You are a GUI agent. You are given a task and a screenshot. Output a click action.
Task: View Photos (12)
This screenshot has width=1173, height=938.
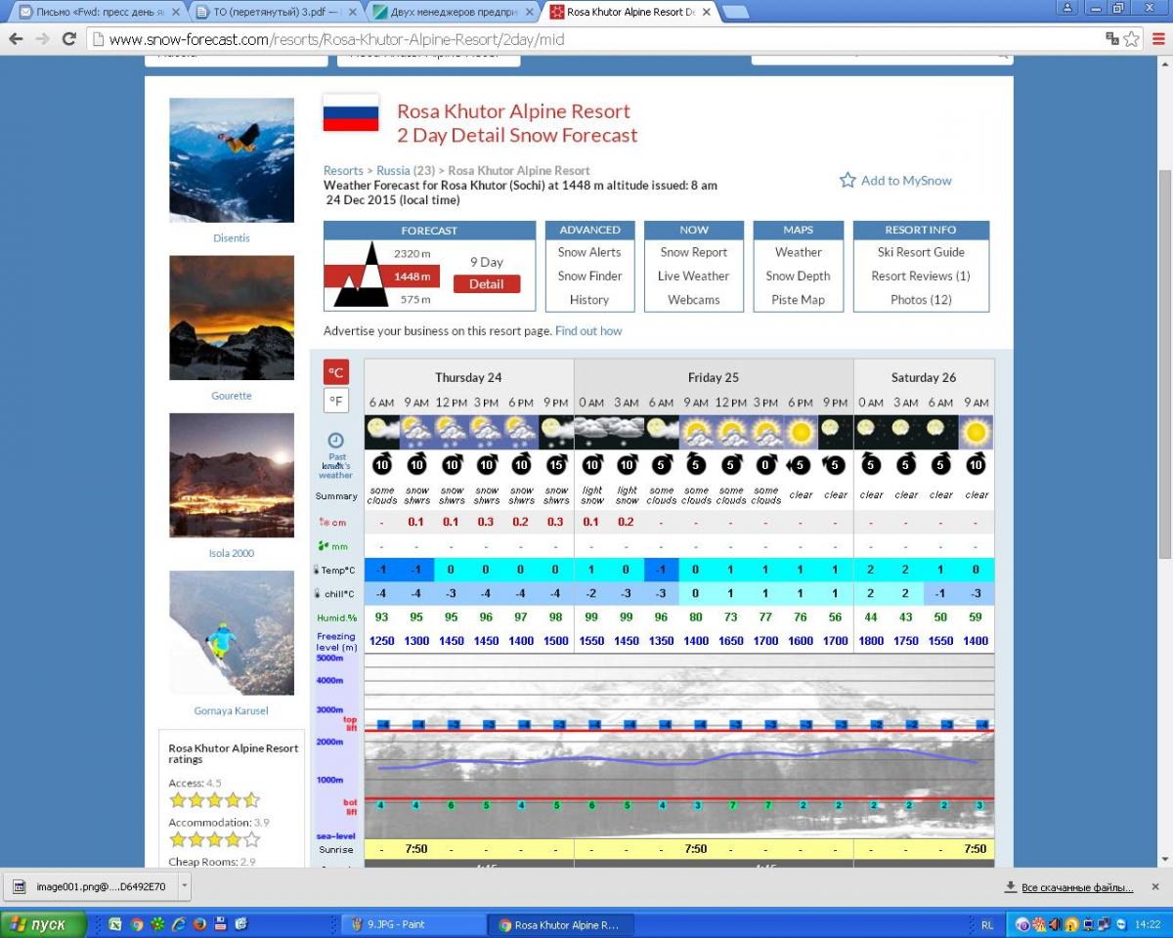(x=921, y=300)
